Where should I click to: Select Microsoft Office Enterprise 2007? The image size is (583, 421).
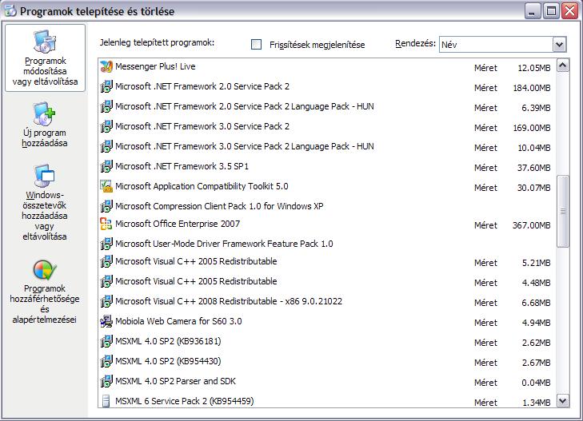[x=327, y=224]
